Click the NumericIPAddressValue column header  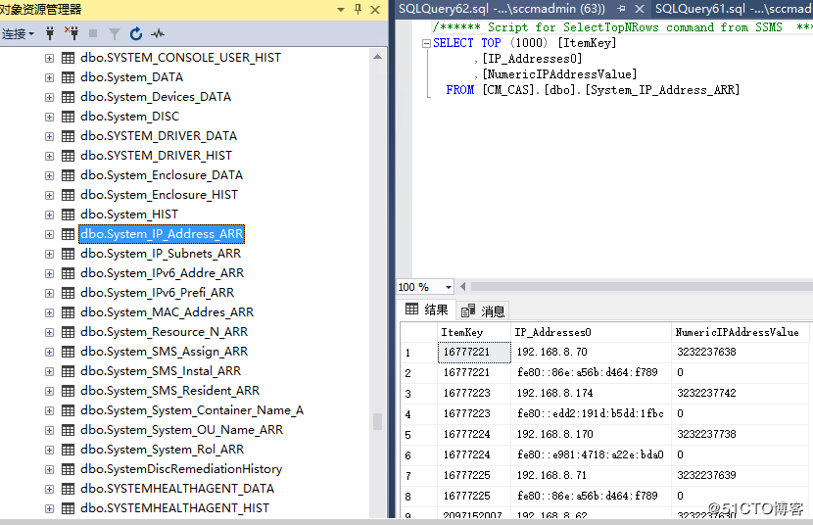(740, 332)
